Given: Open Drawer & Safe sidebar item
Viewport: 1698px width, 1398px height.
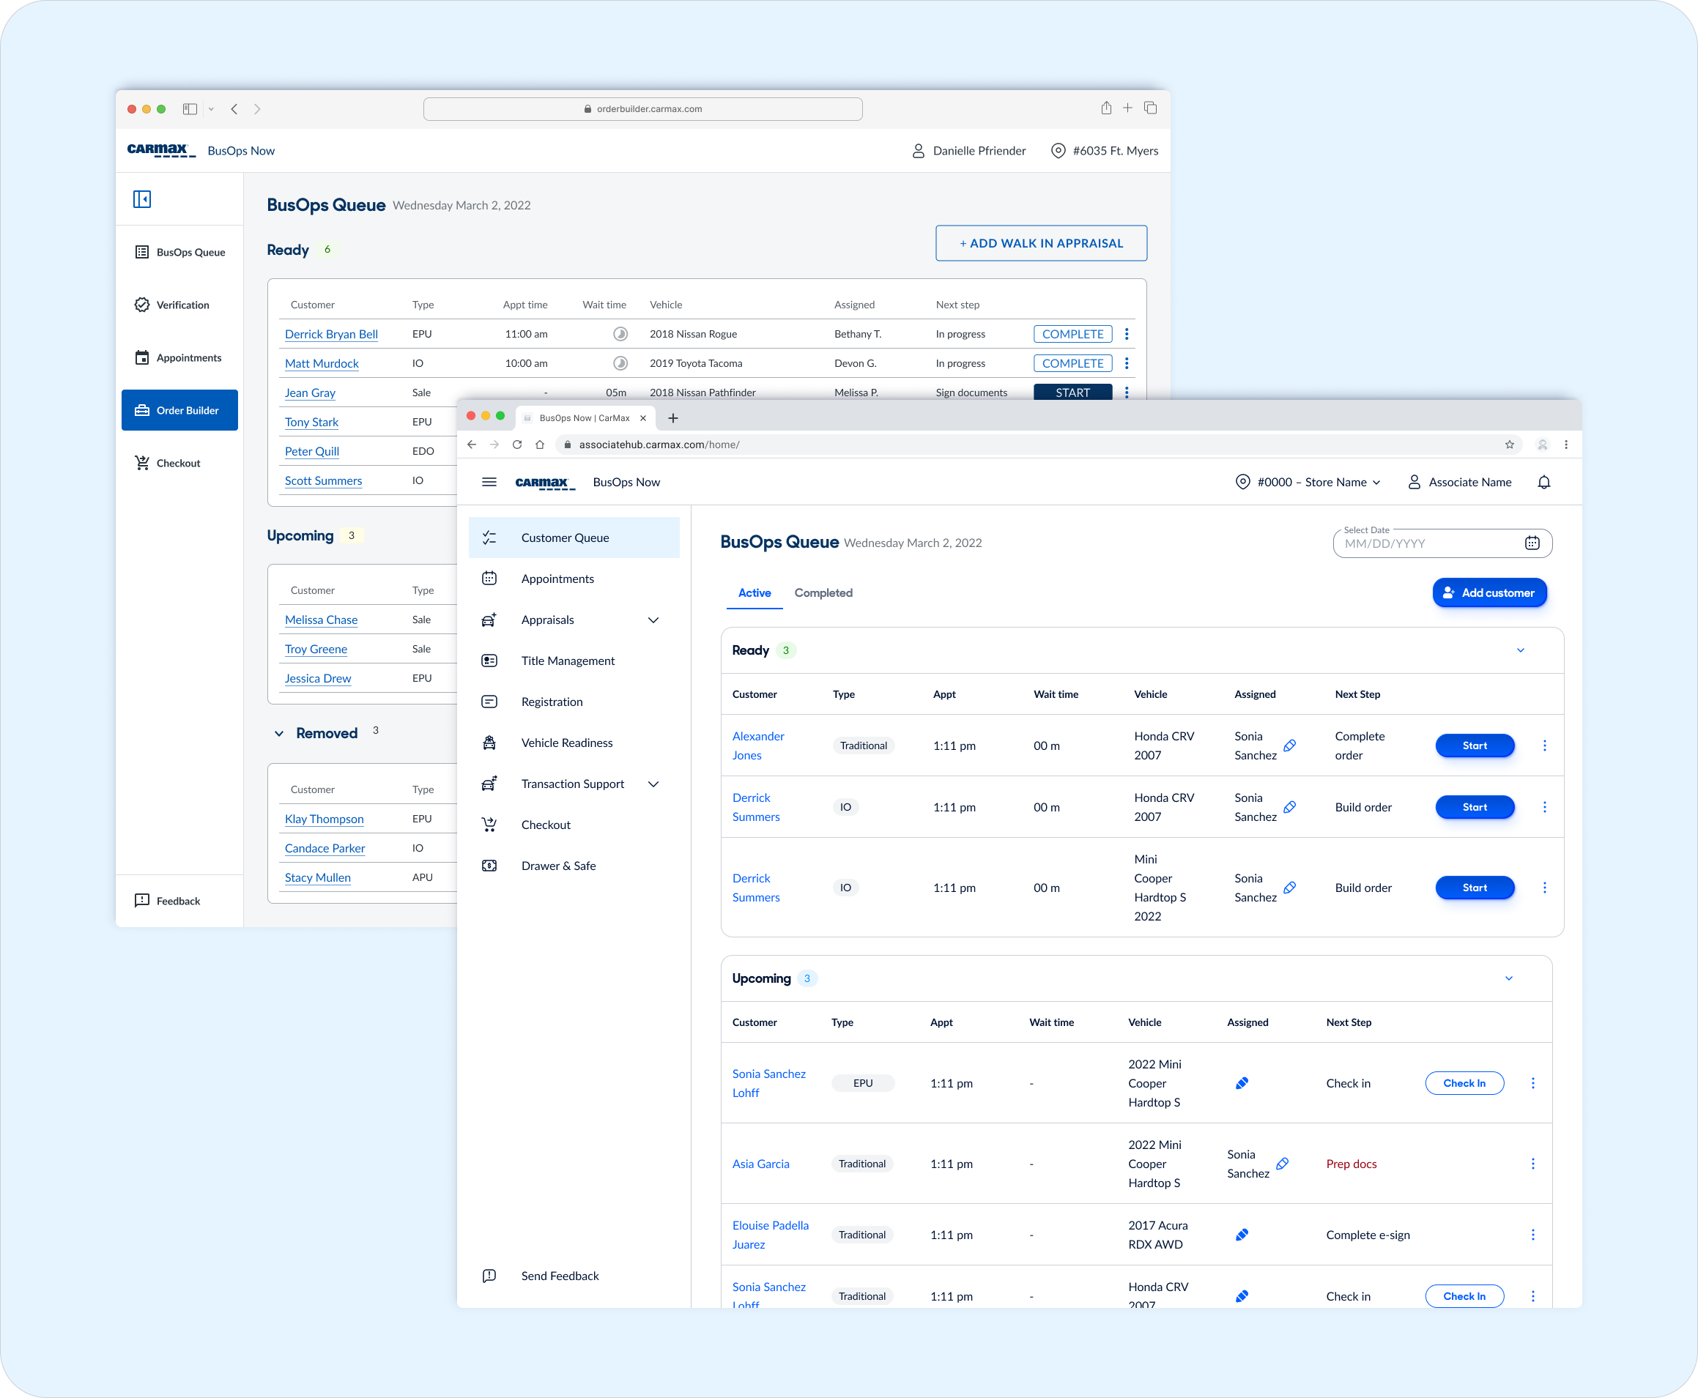Looking at the screenshot, I should (558, 866).
